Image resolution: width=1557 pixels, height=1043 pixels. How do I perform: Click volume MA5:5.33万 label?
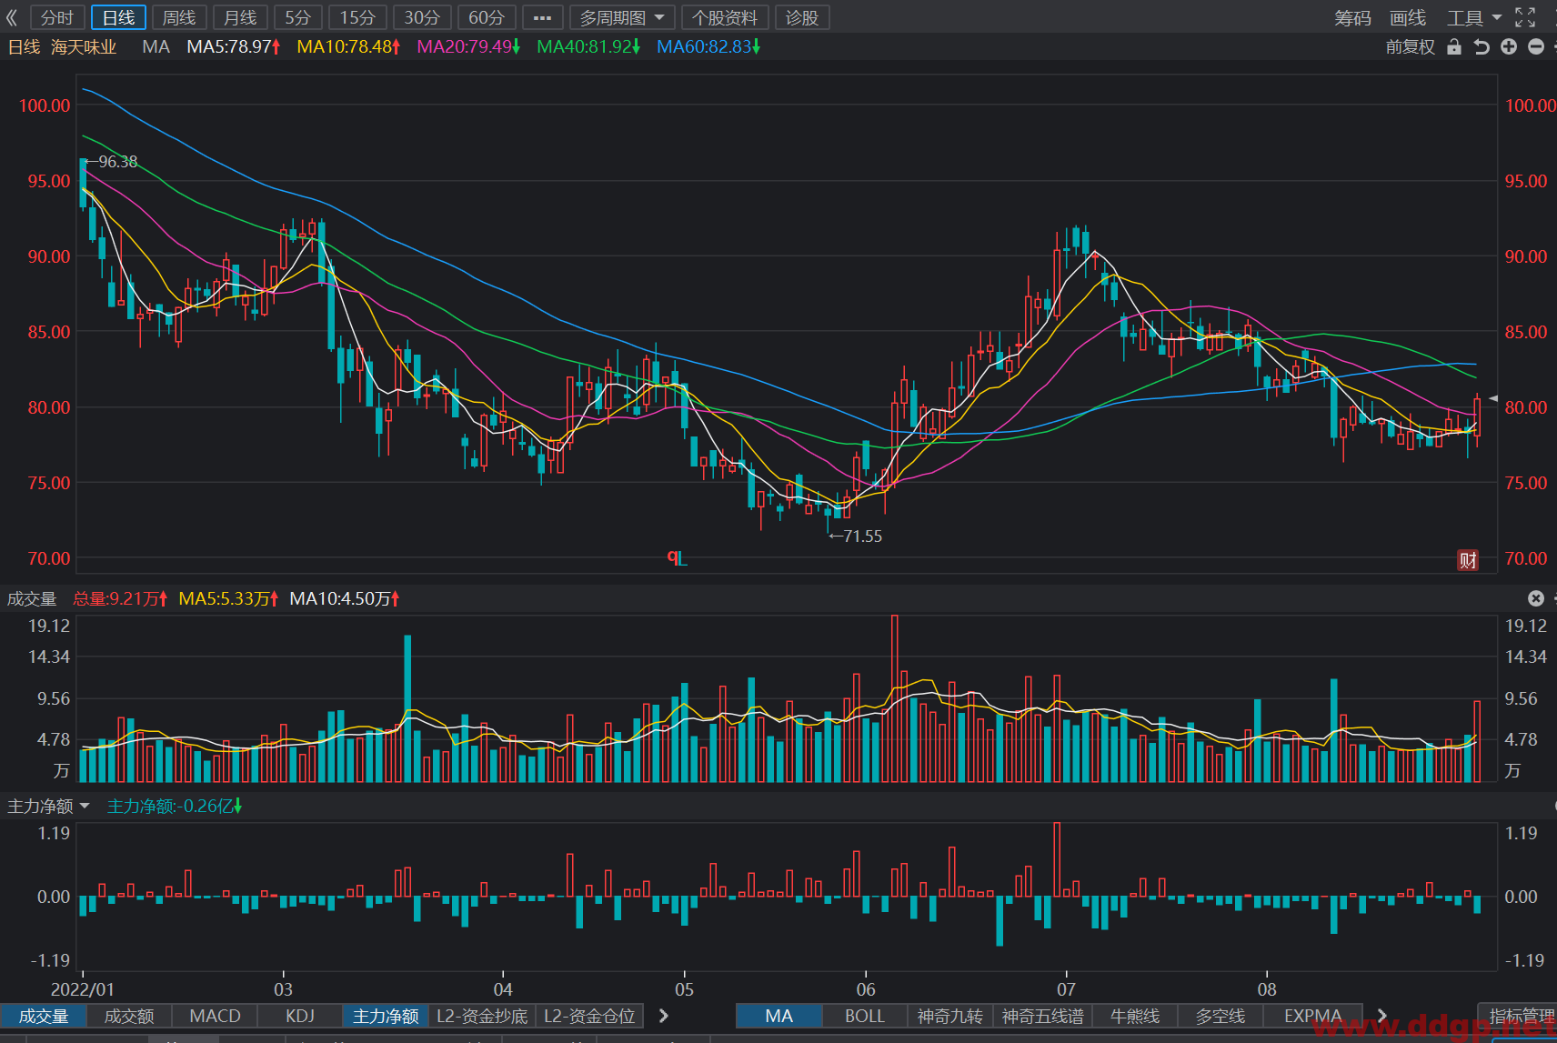click(x=228, y=598)
